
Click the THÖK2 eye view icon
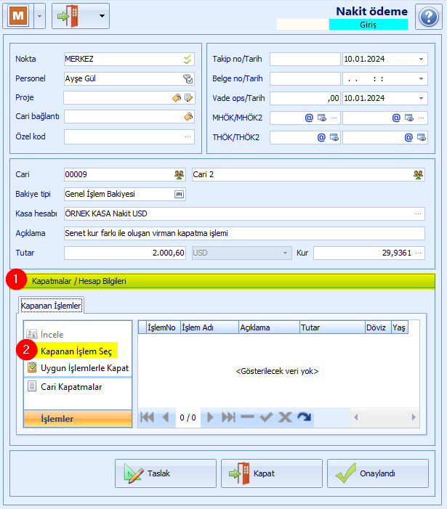click(422, 138)
